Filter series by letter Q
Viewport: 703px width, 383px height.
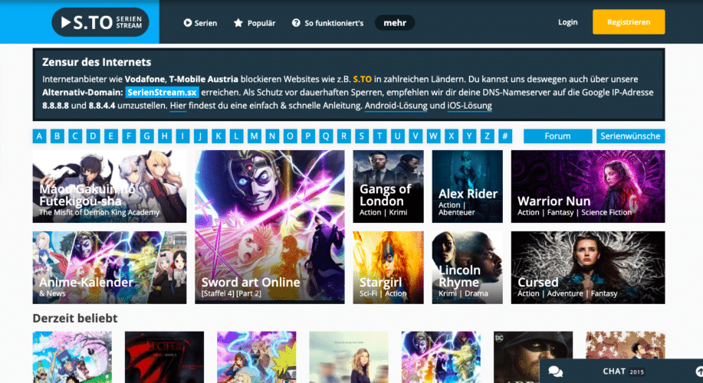pyautogui.click(x=327, y=136)
